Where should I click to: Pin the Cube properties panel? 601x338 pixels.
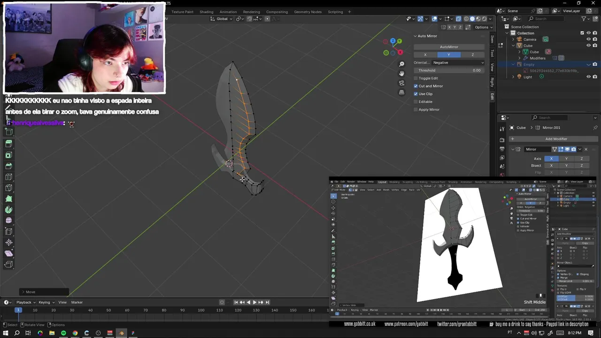[595, 128]
